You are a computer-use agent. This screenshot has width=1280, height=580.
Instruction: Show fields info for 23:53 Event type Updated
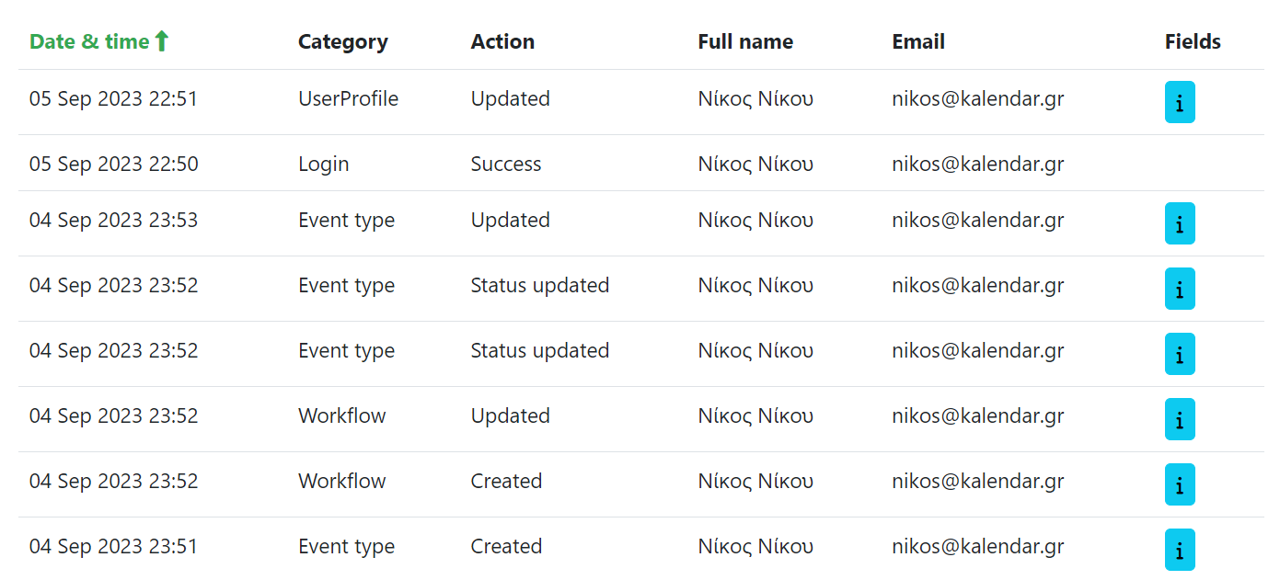(1179, 223)
